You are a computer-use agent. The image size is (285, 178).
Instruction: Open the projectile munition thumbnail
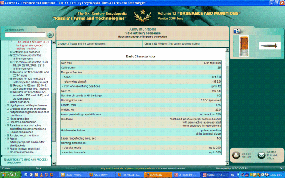click(x=270, y=46)
